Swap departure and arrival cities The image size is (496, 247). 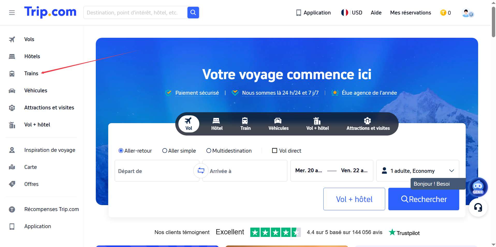(201, 171)
